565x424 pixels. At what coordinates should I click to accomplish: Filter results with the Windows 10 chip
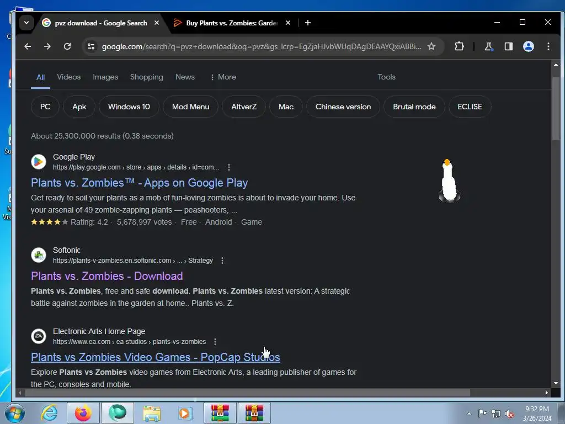click(x=129, y=107)
